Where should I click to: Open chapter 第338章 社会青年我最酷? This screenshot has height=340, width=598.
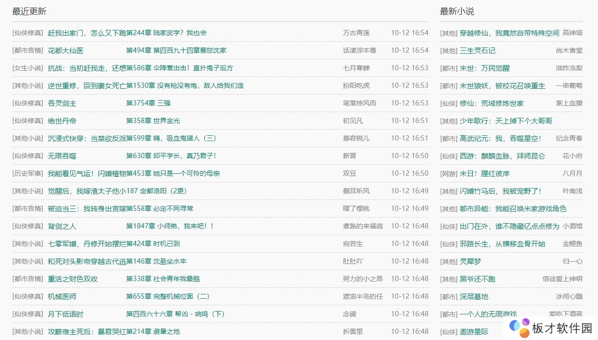(163, 279)
